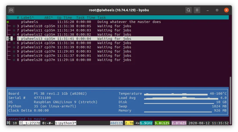Click the Memory usage bar
The width and height of the screenshot is (238, 132).
pyautogui.click(x=178, y=112)
